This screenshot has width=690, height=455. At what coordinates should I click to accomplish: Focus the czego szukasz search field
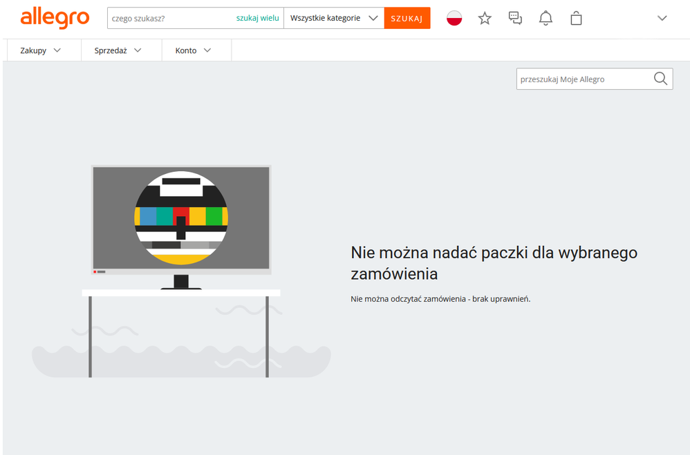coord(169,18)
